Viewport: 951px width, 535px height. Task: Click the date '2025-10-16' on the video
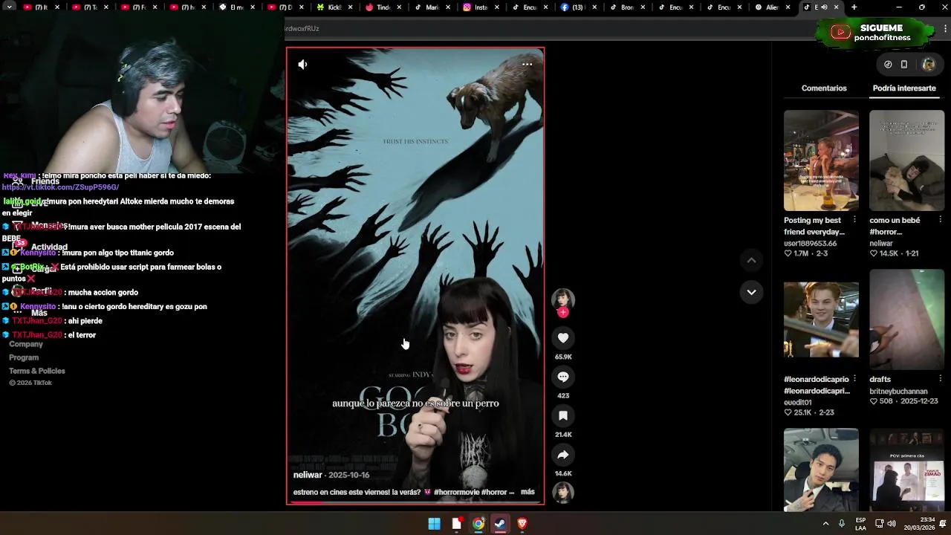[349, 475]
